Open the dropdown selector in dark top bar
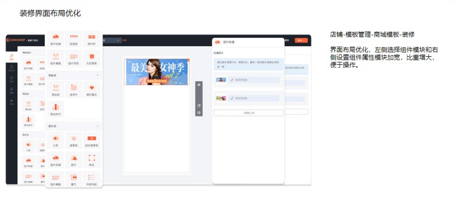The height and width of the screenshot is (211, 460). pos(112,40)
